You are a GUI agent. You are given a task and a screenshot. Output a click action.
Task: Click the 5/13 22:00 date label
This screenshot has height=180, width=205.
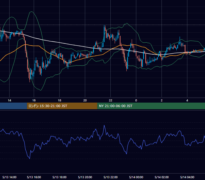(111, 177)
